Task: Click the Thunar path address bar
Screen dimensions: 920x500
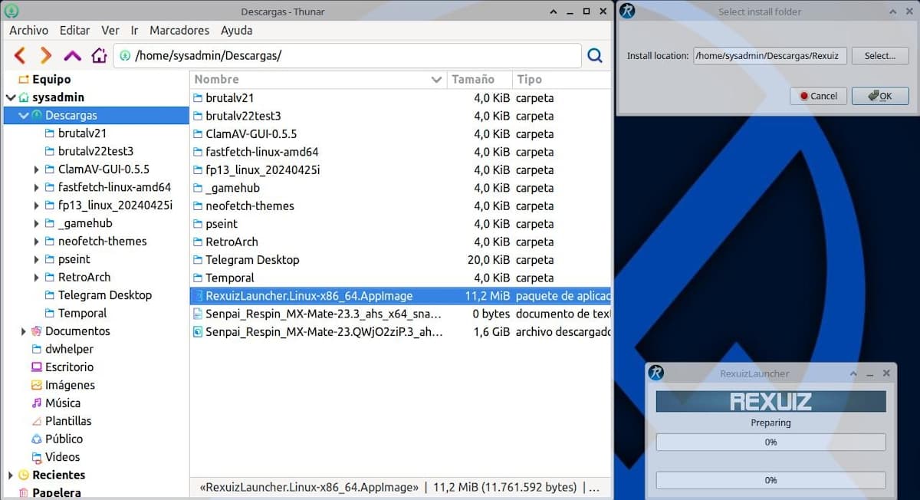Action: click(347, 55)
